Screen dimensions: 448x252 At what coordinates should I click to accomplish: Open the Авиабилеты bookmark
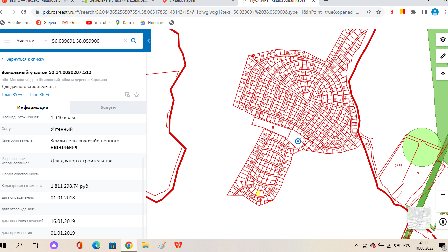(15, 23)
